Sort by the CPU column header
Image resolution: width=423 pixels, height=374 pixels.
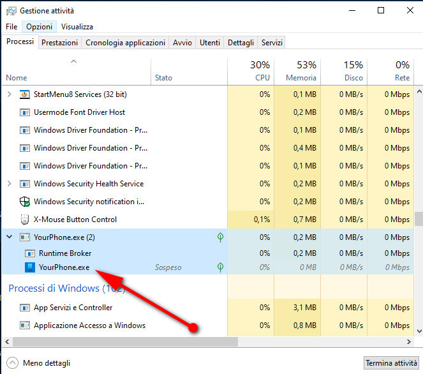[251, 71]
